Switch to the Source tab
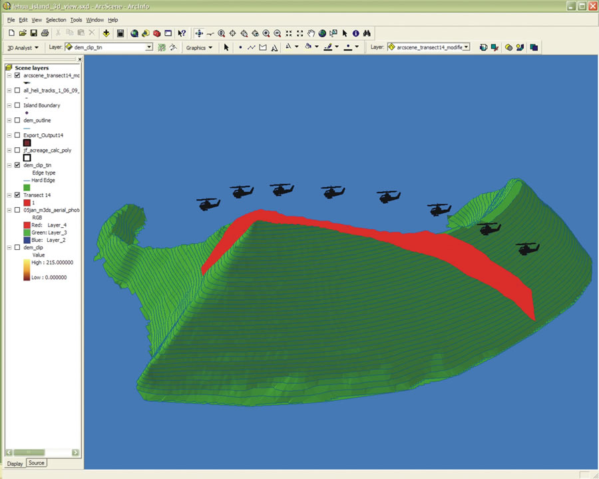Image resolution: width=599 pixels, height=479 pixels. [x=37, y=463]
